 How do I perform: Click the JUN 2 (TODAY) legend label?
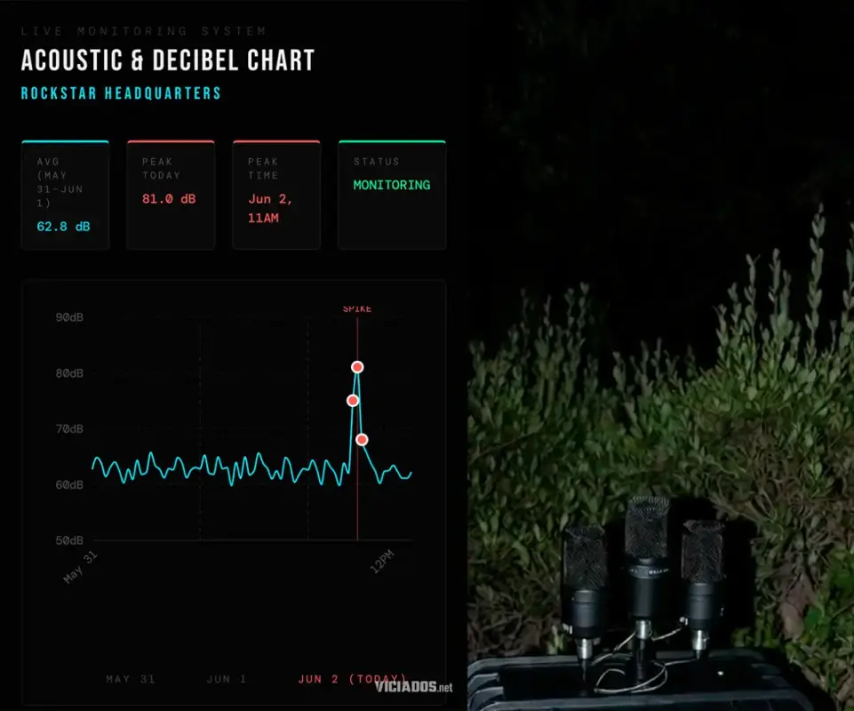(x=353, y=679)
